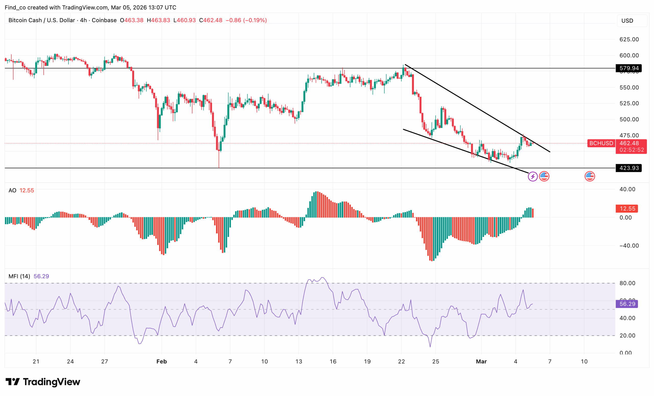Click the current price 462.48 label
654x396 pixels.
coord(629,143)
